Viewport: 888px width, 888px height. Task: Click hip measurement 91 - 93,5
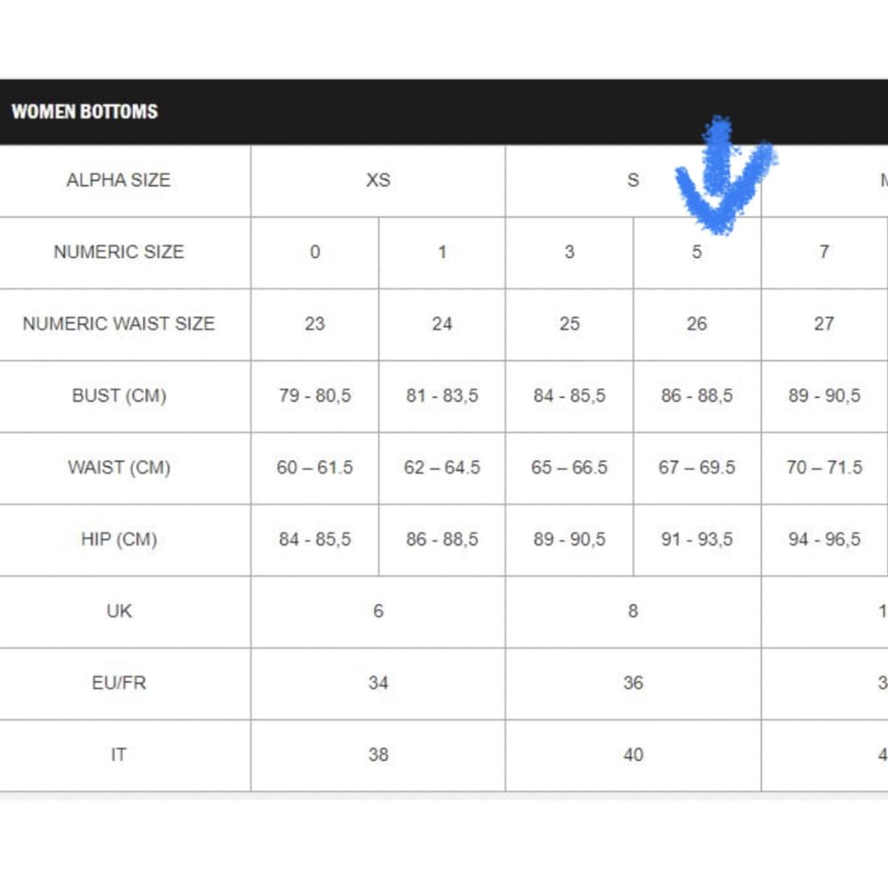(697, 540)
